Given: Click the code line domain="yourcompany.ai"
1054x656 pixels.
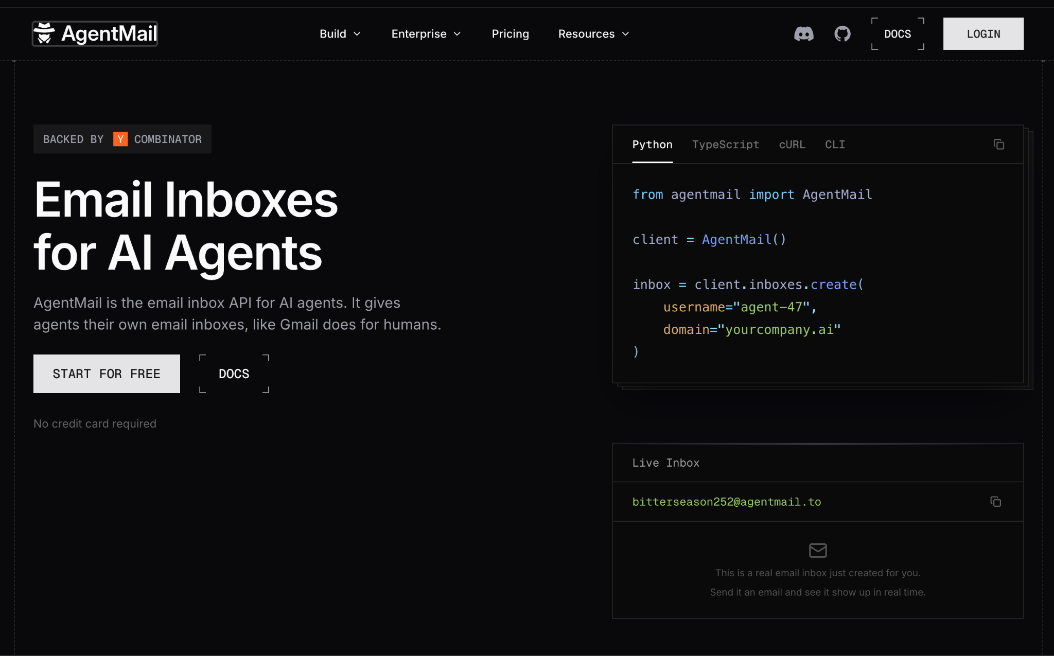Looking at the screenshot, I should 751,329.
